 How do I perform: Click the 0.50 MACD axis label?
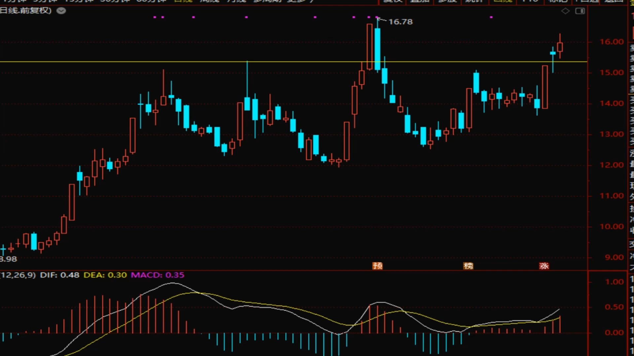(614, 307)
